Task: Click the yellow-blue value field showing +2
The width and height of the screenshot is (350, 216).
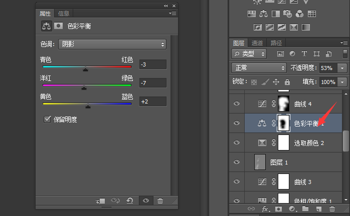Action: [x=153, y=101]
